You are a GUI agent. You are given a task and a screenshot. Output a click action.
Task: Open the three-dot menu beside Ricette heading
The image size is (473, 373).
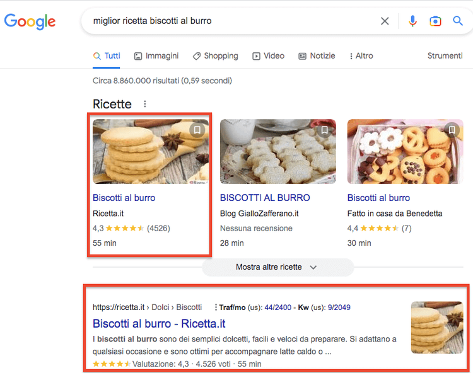pos(145,104)
